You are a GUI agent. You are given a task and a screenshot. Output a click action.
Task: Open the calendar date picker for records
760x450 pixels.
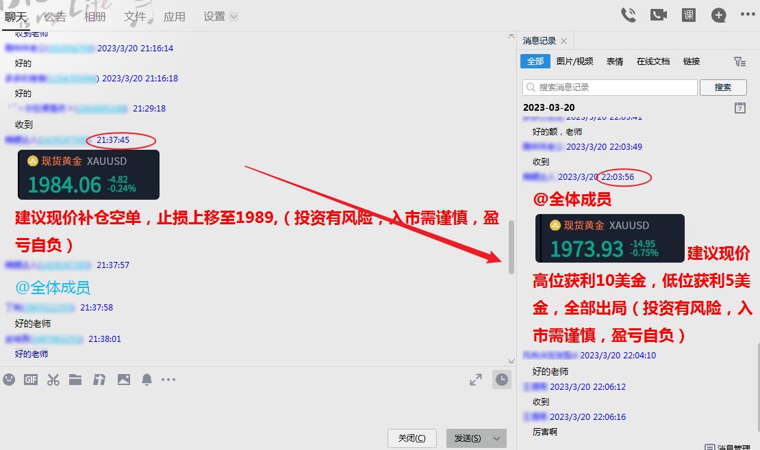pyautogui.click(x=739, y=107)
